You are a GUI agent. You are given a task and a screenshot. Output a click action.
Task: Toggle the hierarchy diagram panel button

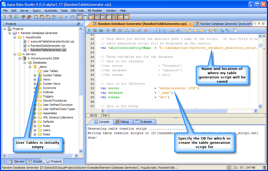(x=115, y=17)
